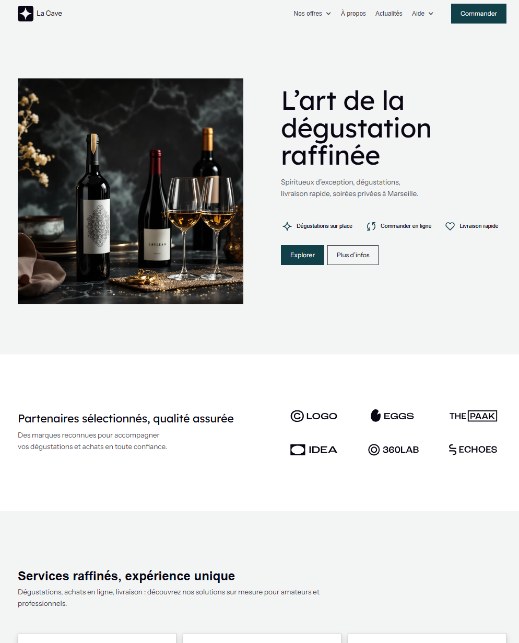
Task: Click the sparkle icon beside Dégustations sur place
Action: click(287, 226)
